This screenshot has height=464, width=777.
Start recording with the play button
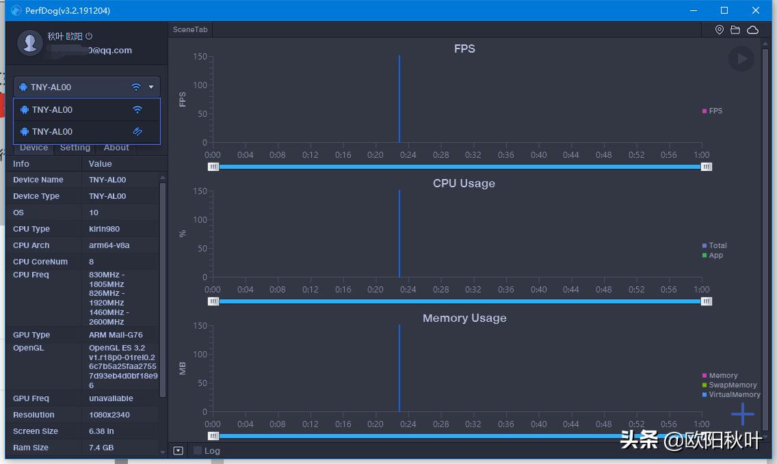click(x=742, y=59)
